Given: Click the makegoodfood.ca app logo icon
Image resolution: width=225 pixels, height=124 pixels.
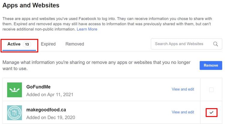Looking at the screenshot, I should [15, 113].
